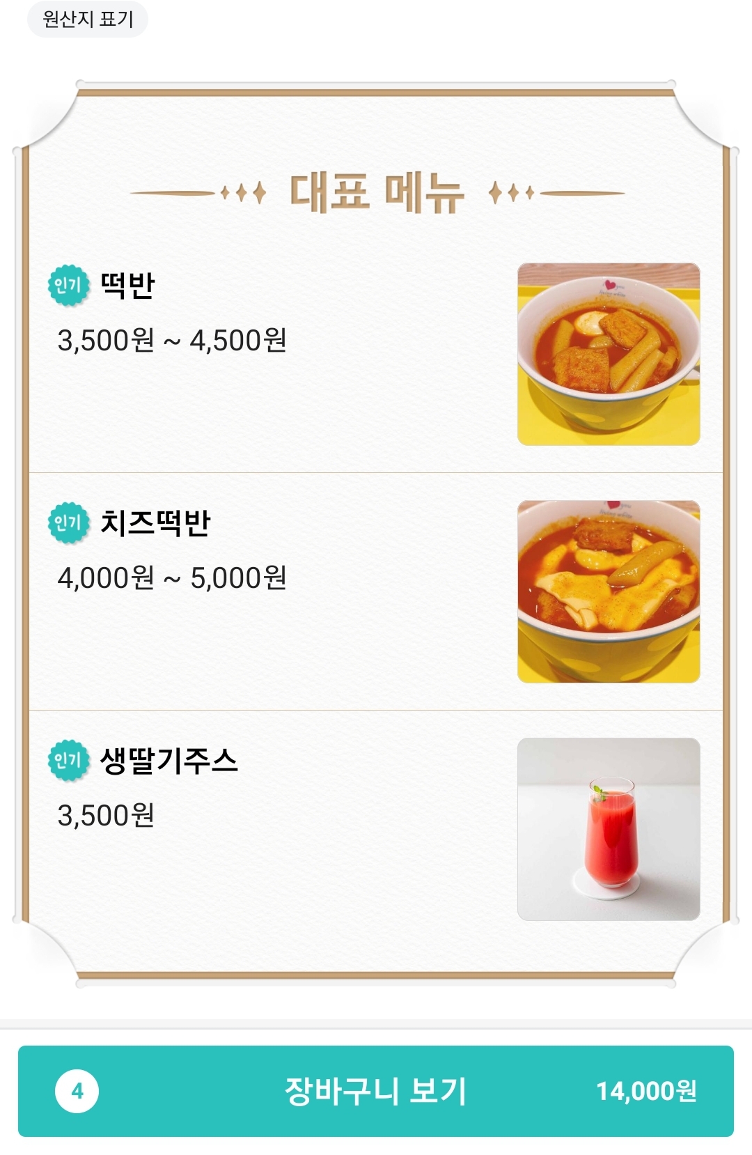View the 떡반 tteokbokki bowl photo

[609, 354]
